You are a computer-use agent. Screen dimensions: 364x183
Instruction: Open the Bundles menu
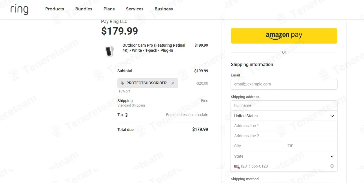84,9
